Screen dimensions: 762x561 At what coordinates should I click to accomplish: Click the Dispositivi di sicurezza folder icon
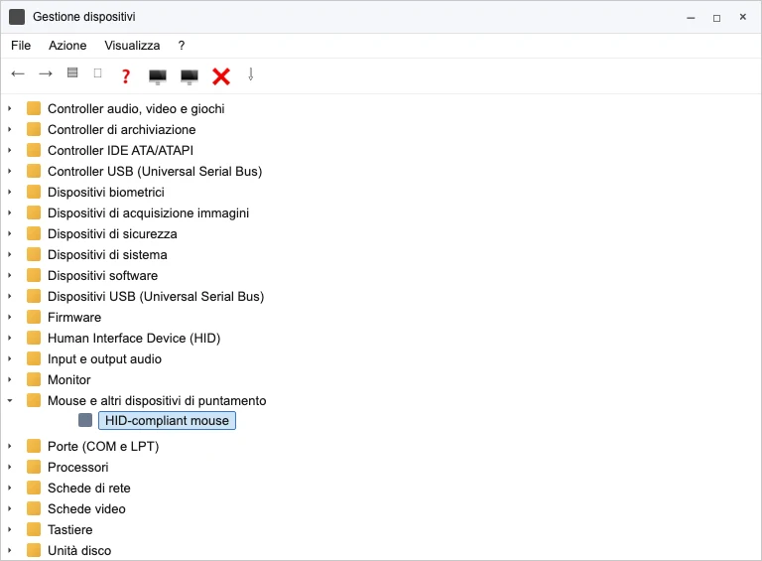tap(34, 233)
